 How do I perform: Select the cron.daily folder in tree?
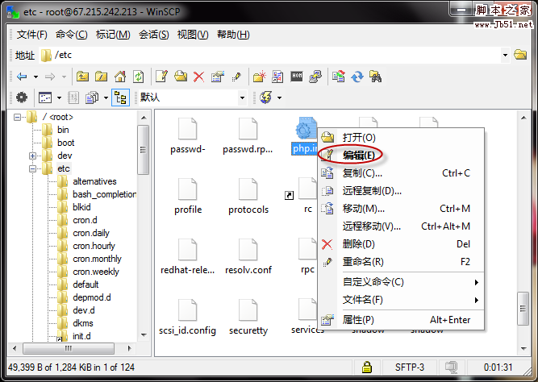[91, 233]
